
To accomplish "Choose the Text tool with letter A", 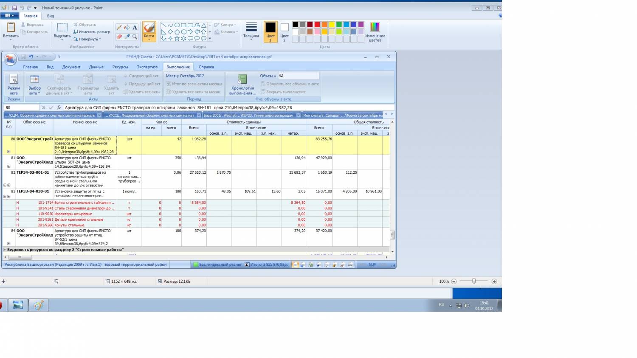I will tap(135, 27).
